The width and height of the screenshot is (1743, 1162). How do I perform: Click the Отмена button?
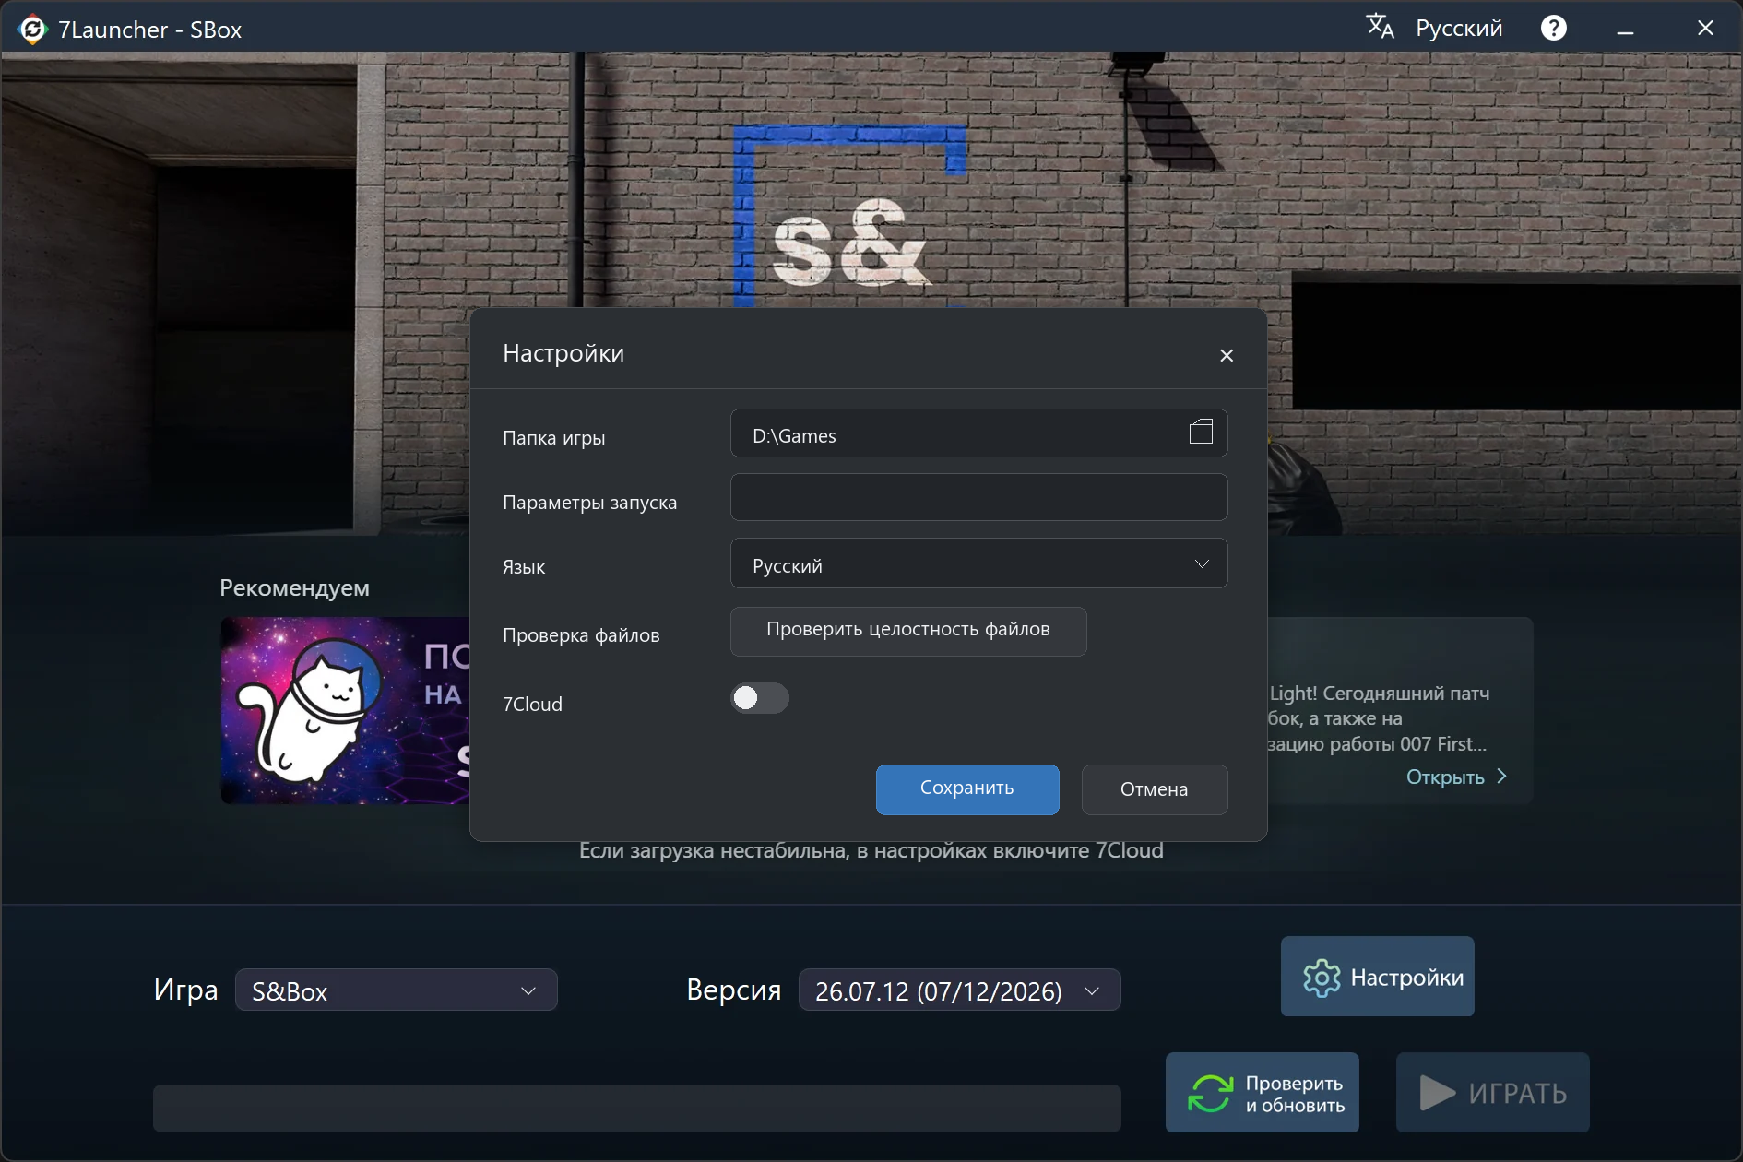(1154, 789)
